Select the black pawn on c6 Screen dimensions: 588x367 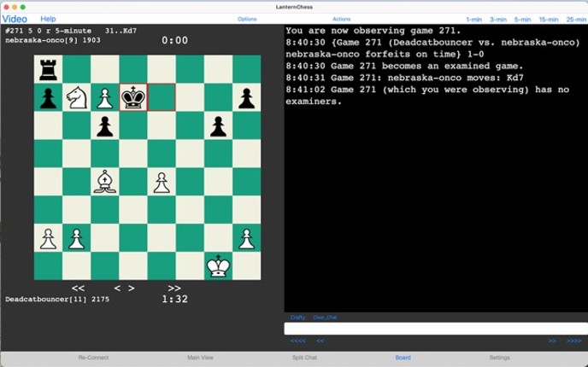[105, 125]
